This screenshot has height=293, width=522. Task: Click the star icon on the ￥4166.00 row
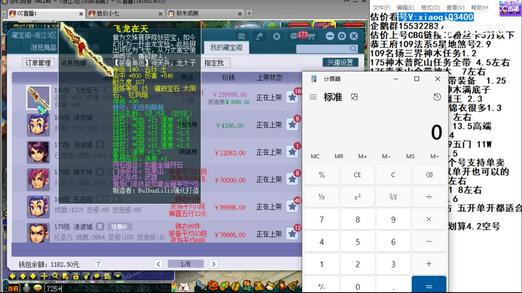tap(292, 125)
